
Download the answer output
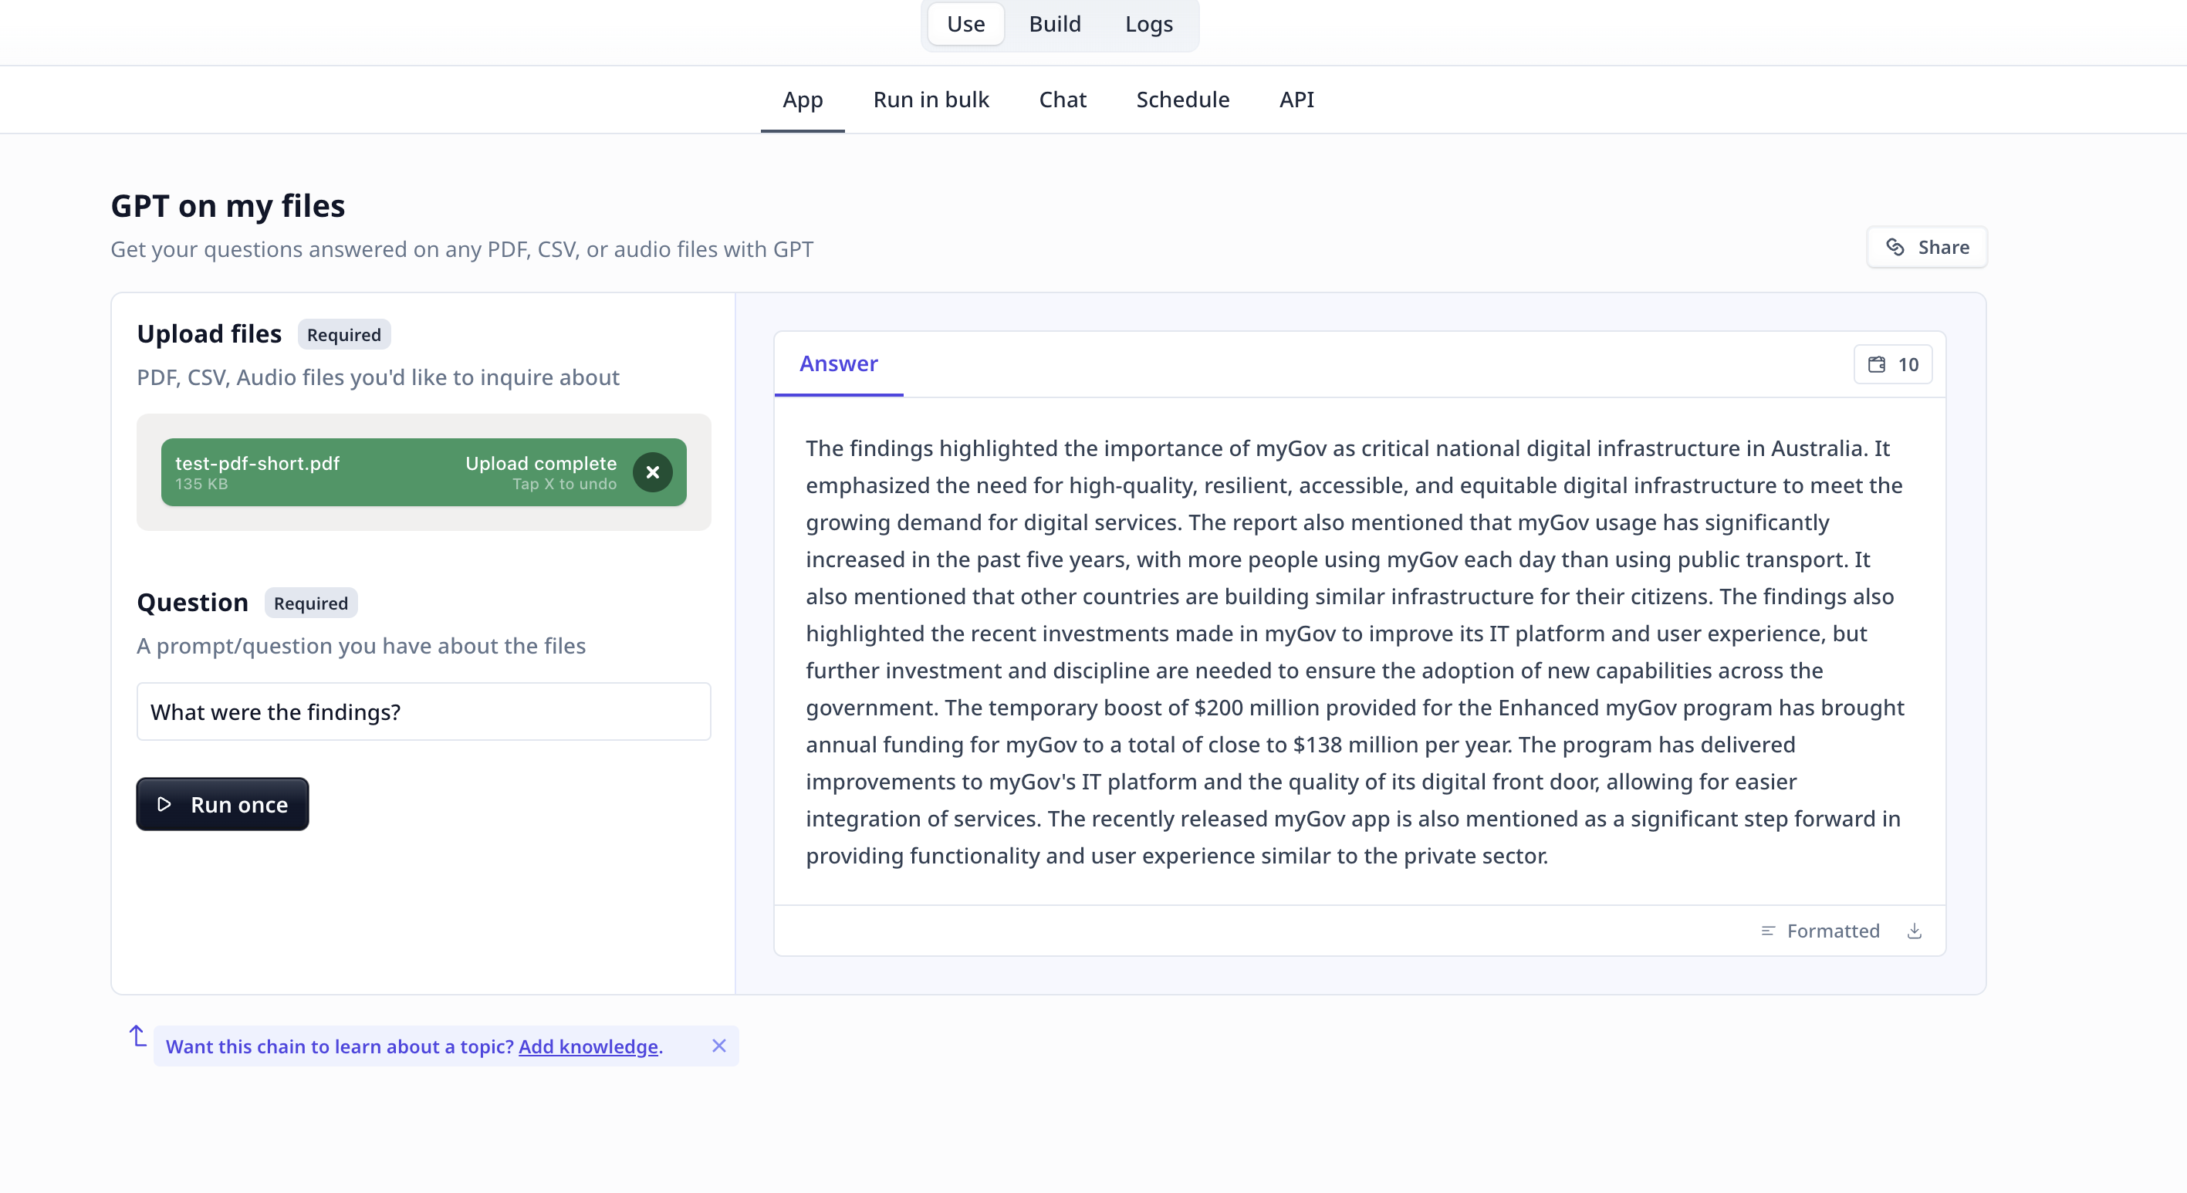(x=1915, y=931)
